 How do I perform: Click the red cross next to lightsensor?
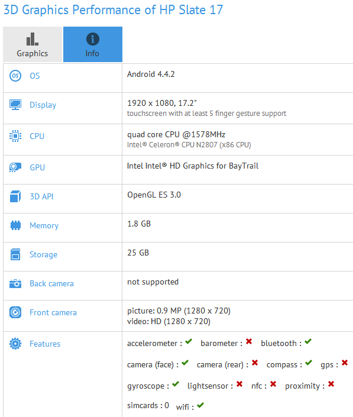pyautogui.click(x=239, y=384)
